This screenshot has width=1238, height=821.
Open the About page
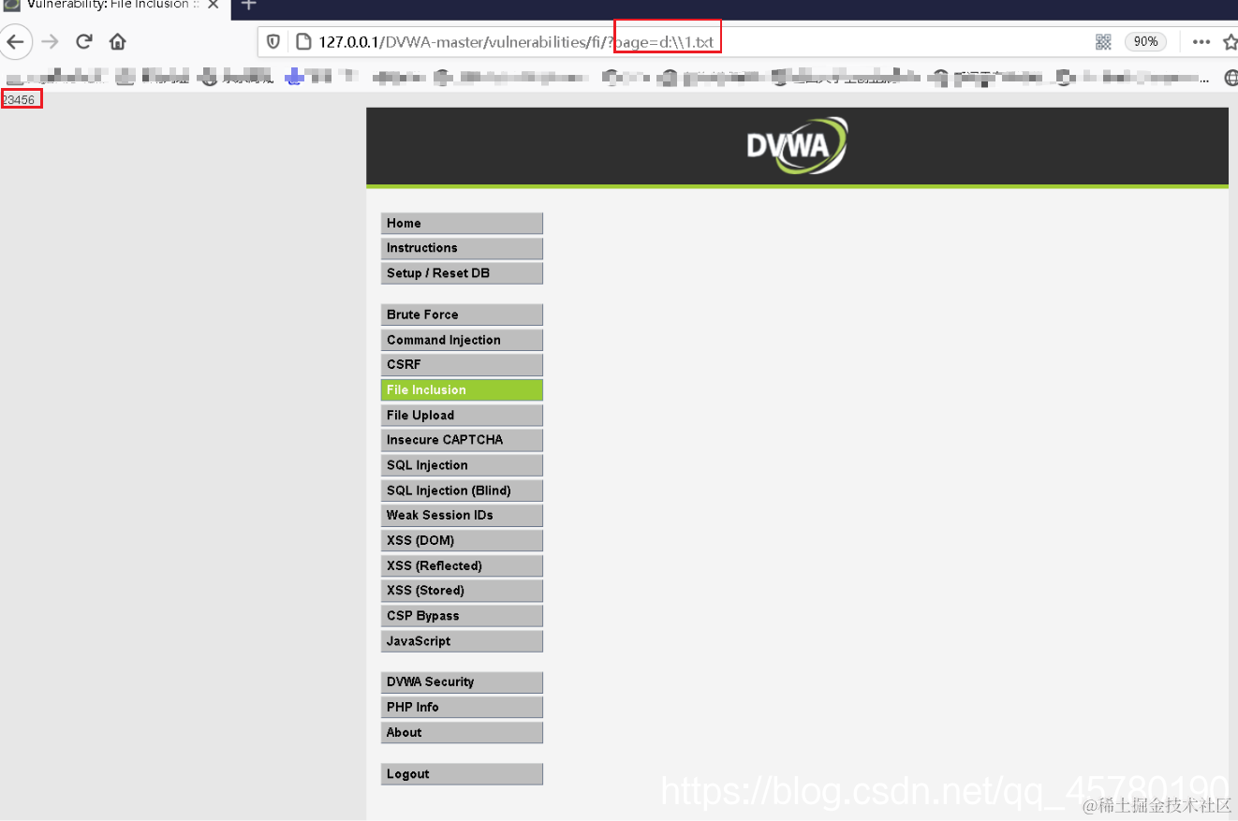(462, 732)
